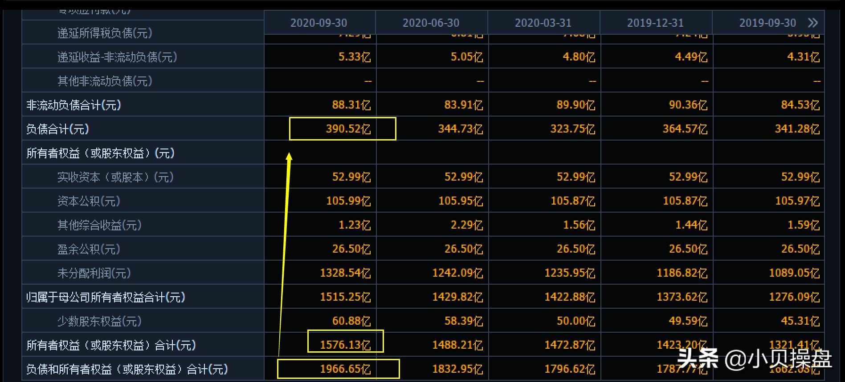Click the 1373.62亿 parent equity value
The width and height of the screenshot is (845, 382).
tap(682, 297)
